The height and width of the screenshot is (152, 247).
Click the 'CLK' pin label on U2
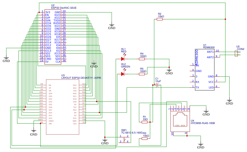[x=58, y=62]
